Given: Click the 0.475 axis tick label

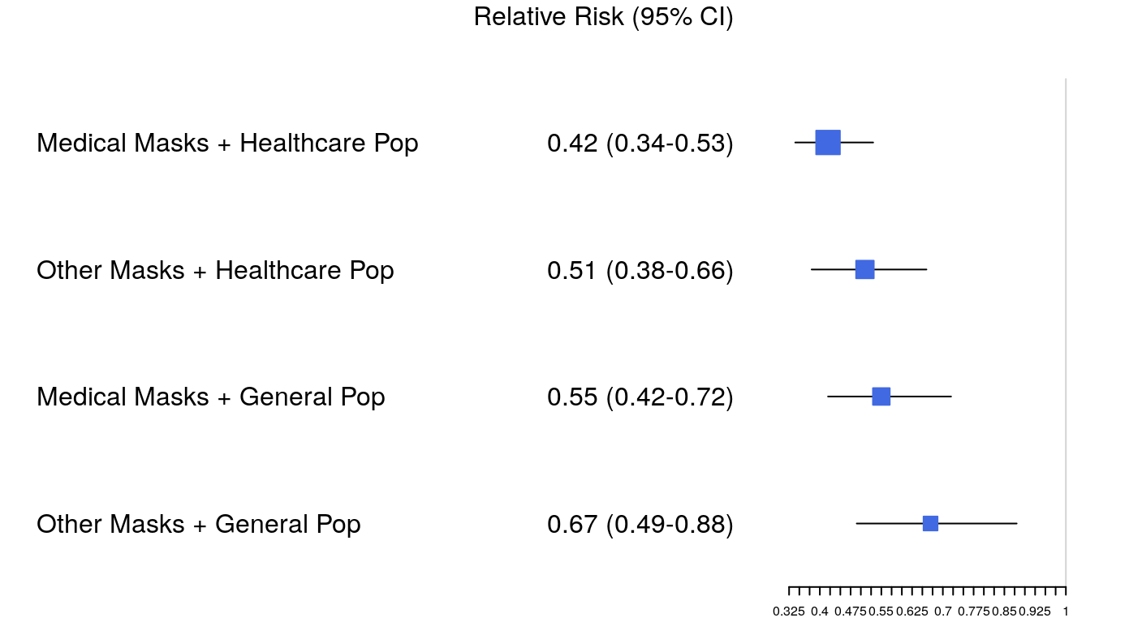Looking at the screenshot, I should 851,611.
